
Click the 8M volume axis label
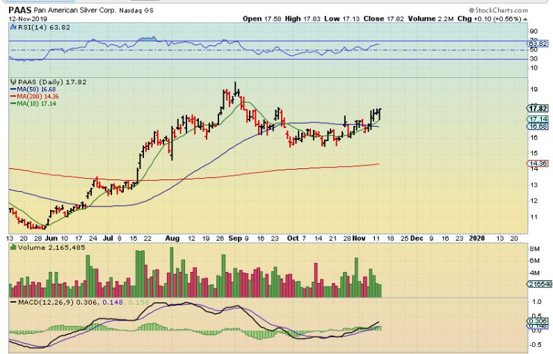tap(535, 249)
